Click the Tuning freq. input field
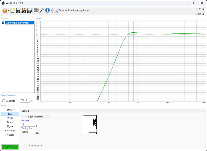207x151 pixels. pos(28,132)
